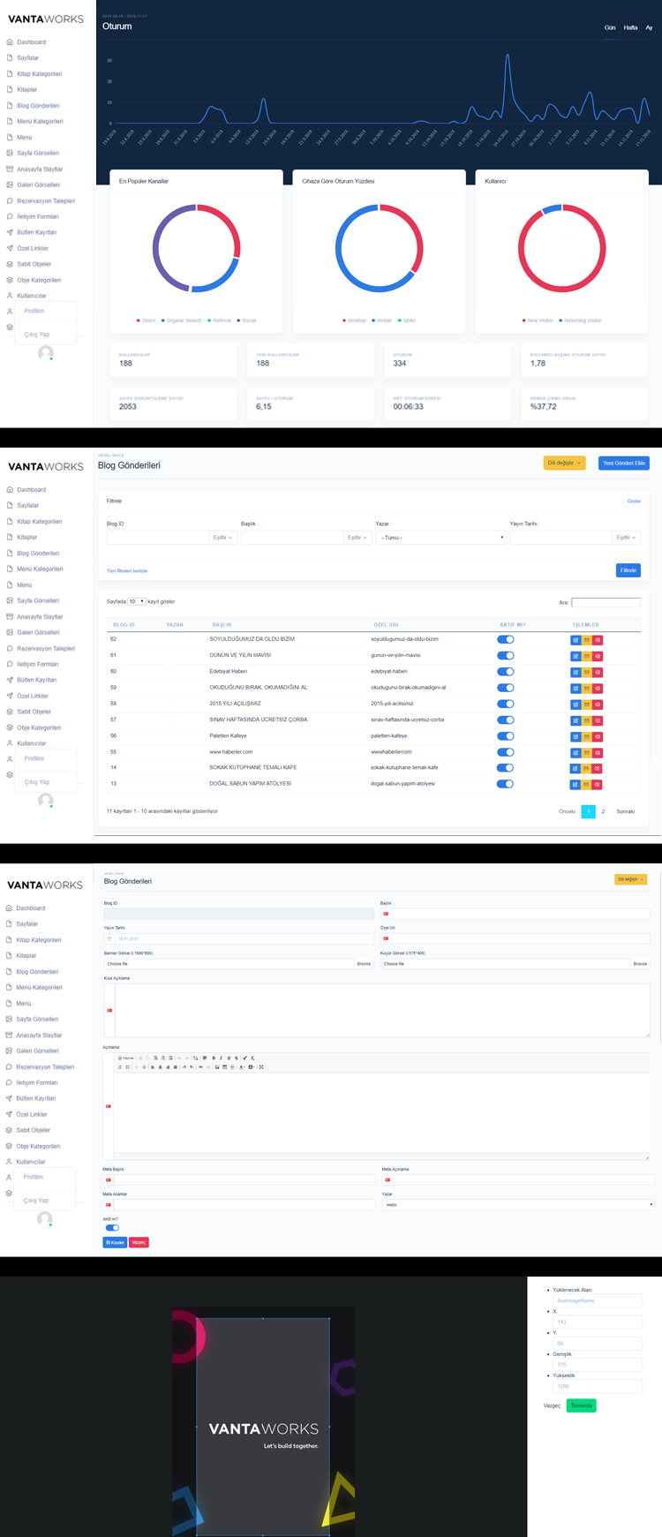
Task: Click the italic icon in the editor toolbar
Action: 221,1058
